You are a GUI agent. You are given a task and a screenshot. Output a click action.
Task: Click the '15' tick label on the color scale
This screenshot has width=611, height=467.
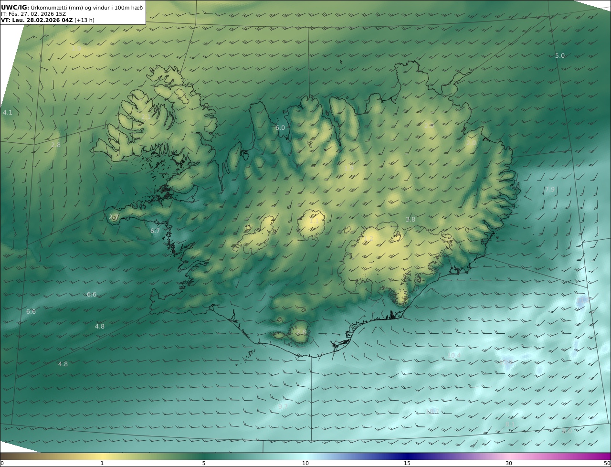click(x=407, y=463)
